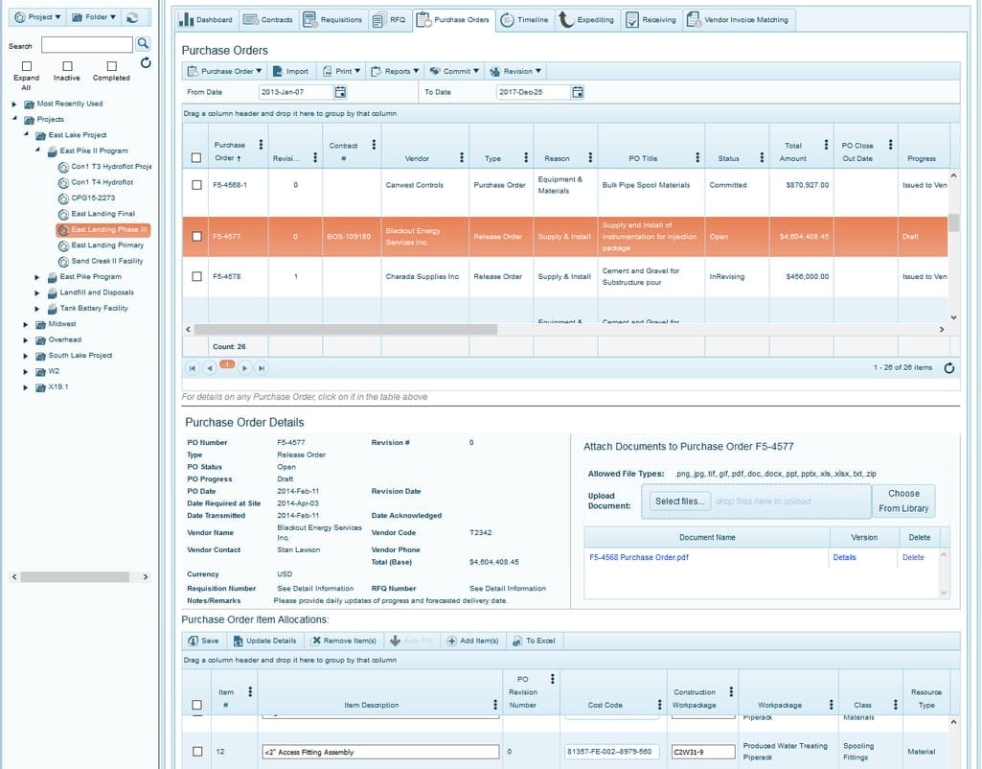
Task: Click the search magnifier icon in sidebar
Action: 143,44
